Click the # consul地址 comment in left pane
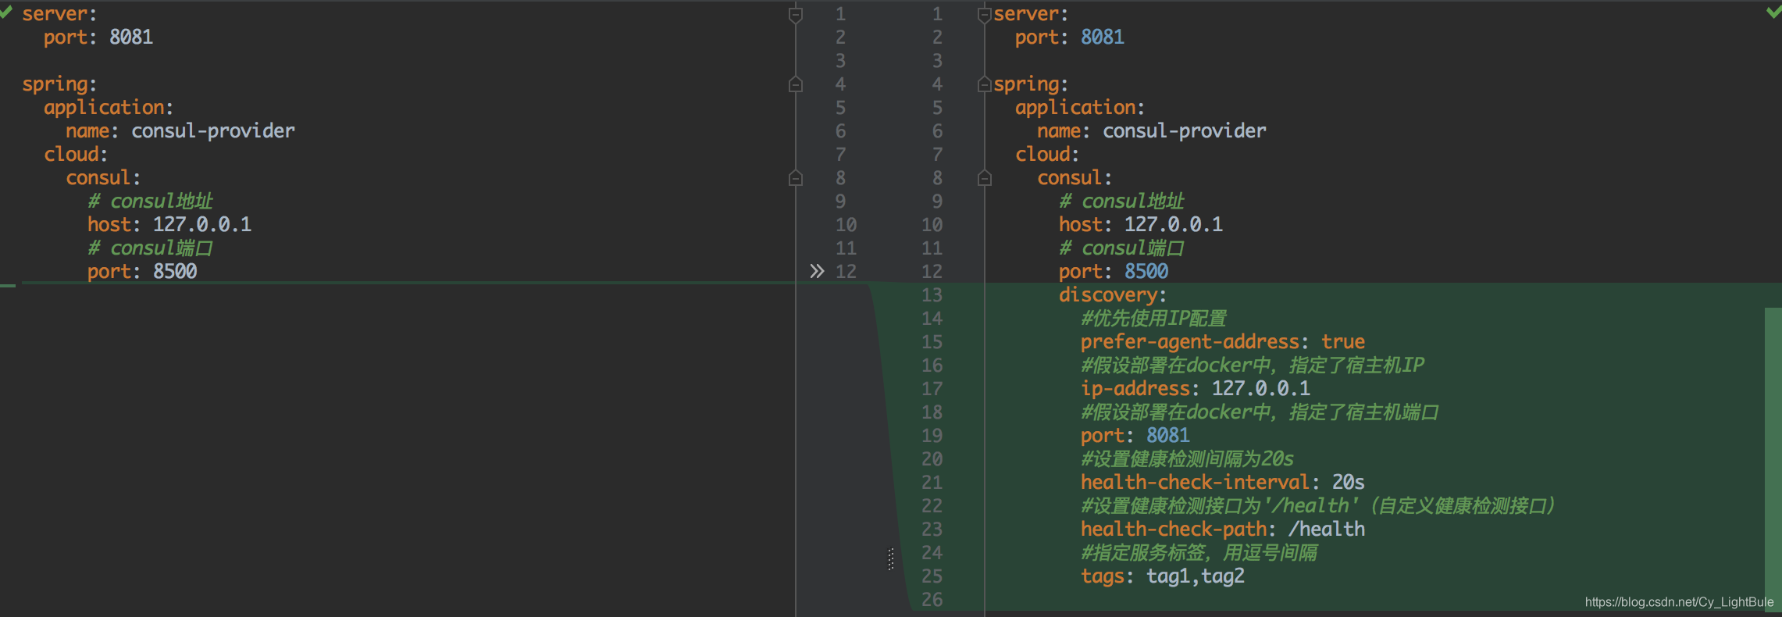 click(x=150, y=201)
